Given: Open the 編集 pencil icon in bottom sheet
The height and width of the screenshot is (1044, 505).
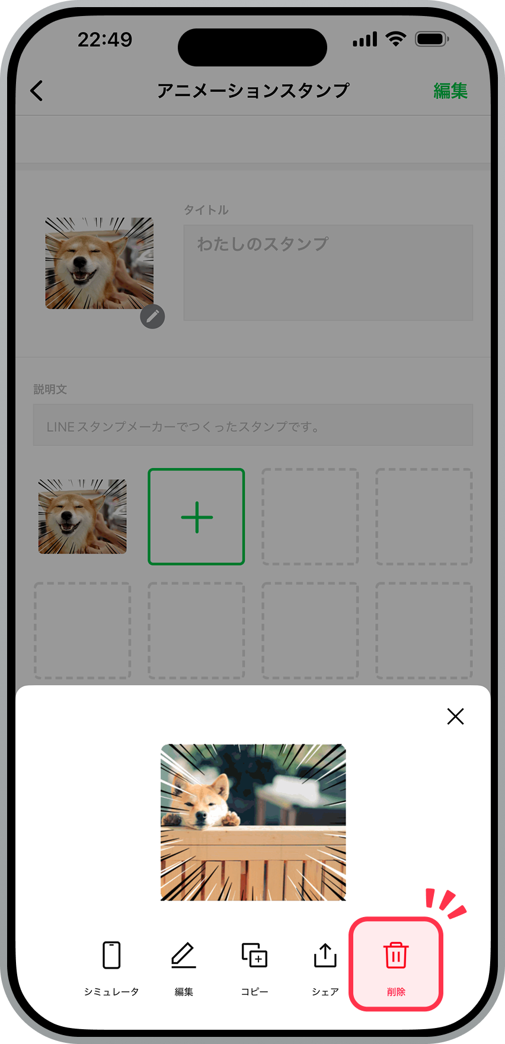Looking at the screenshot, I should (x=184, y=955).
